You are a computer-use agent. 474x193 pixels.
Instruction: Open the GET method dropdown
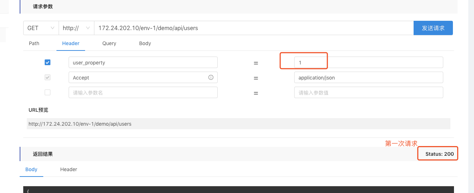coord(41,28)
